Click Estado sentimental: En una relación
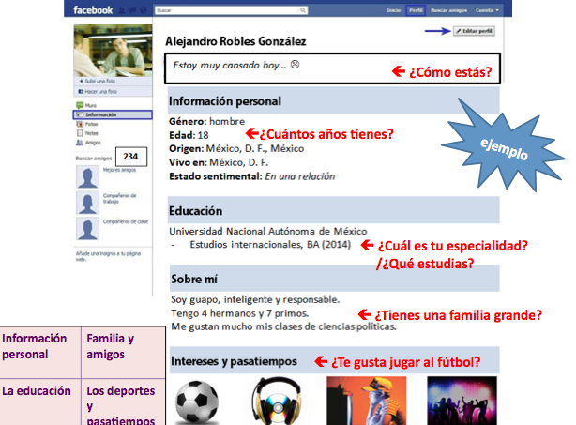This screenshot has height=425, width=576. (252, 176)
